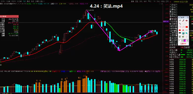193x94 pixels.
Task: Select the red text 'A' annotation tool
Action: pyautogui.click(x=183, y=30)
